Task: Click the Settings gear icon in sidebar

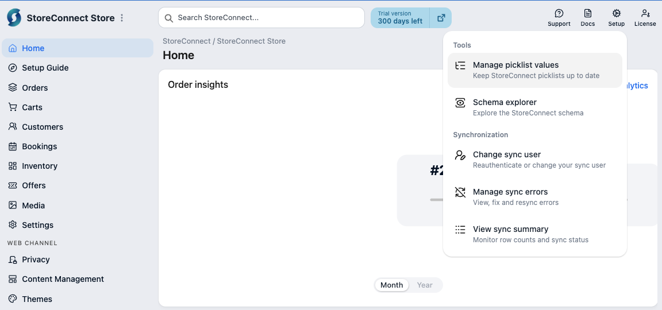Action: pos(13,225)
